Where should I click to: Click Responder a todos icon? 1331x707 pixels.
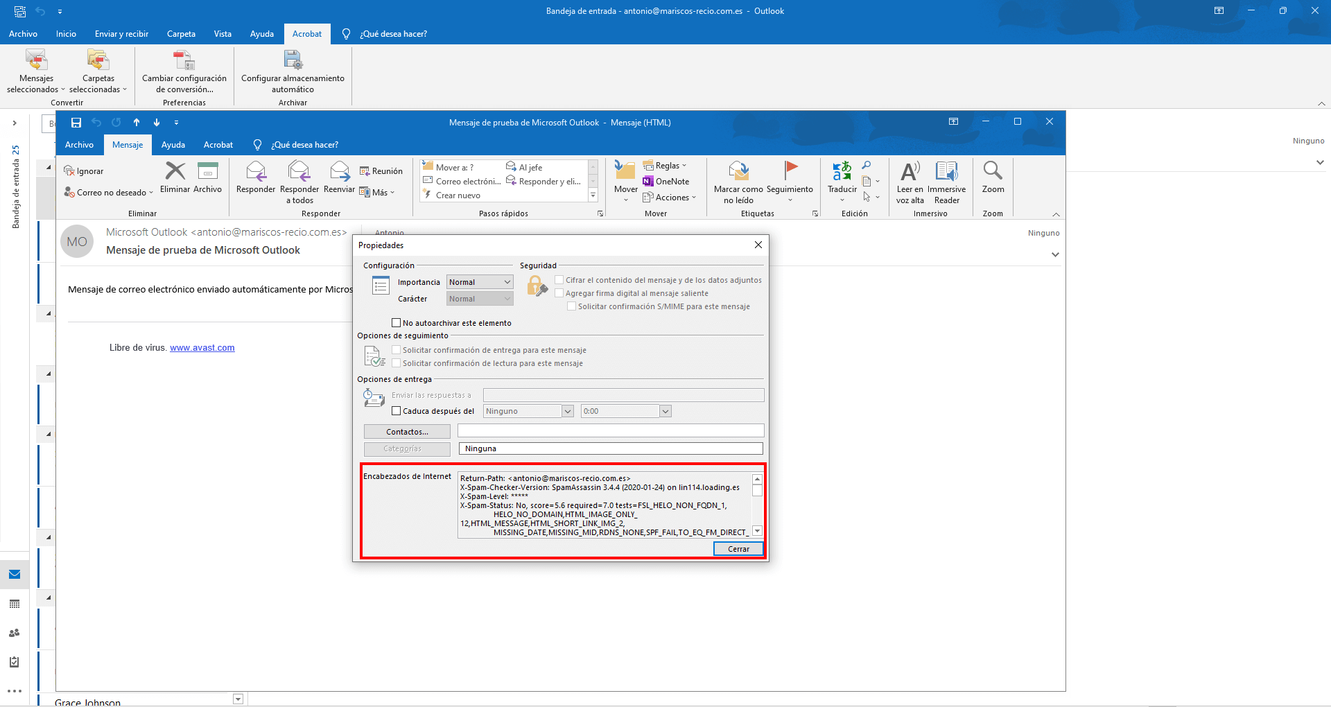point(299,171)
